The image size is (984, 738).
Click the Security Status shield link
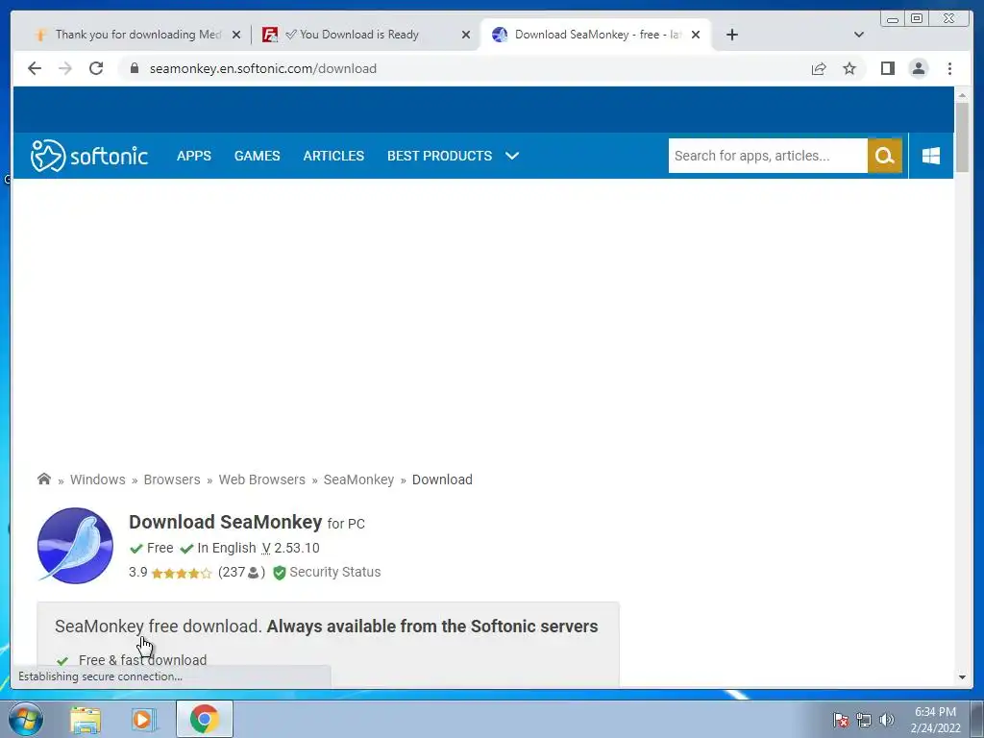(327, 573)
